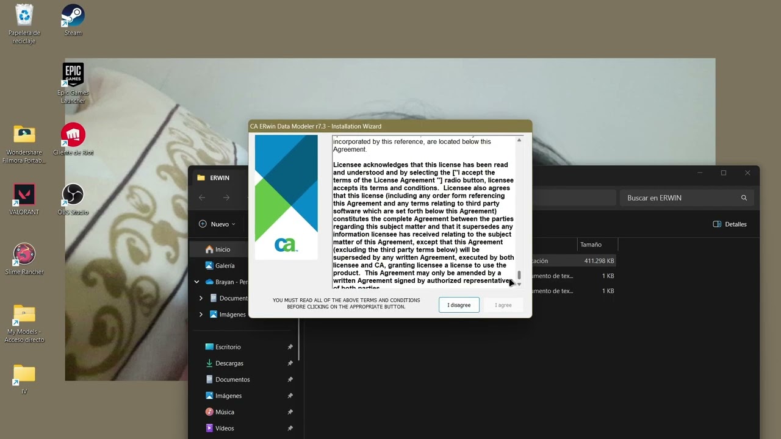Launch the Cliente de Riot shortcut

73,140
